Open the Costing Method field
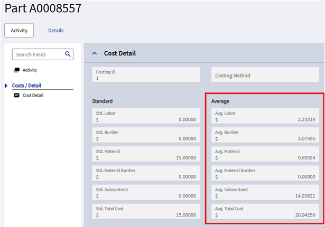This screenshot has width=325, height=227. (x=265, y=75)
